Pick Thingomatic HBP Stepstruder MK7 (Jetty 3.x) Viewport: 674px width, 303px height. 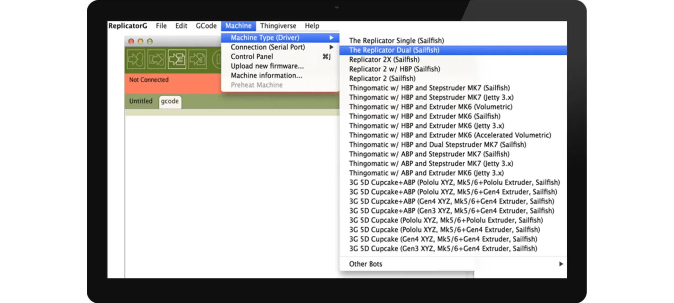pyautogui.click(x=453, y=97)
